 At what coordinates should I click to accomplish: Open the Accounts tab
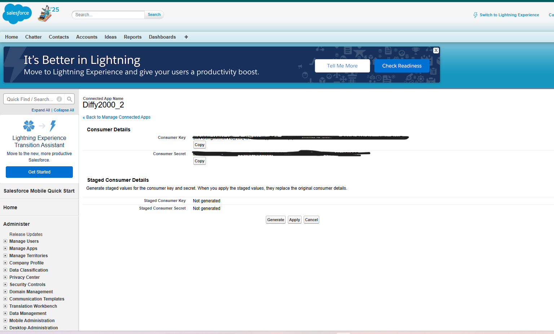tap(87, 37)
